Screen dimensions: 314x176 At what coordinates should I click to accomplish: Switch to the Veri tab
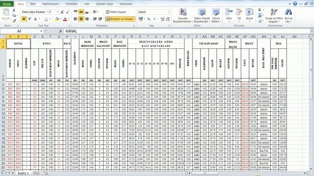click(x=87, y=4)
